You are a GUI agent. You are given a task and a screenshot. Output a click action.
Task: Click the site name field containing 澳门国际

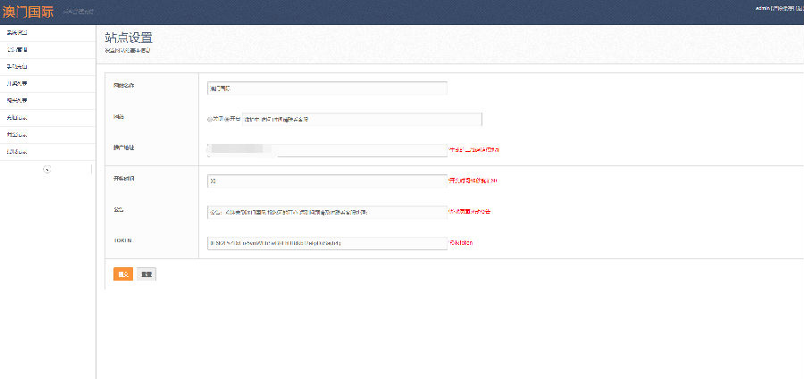tap(326, 88)
